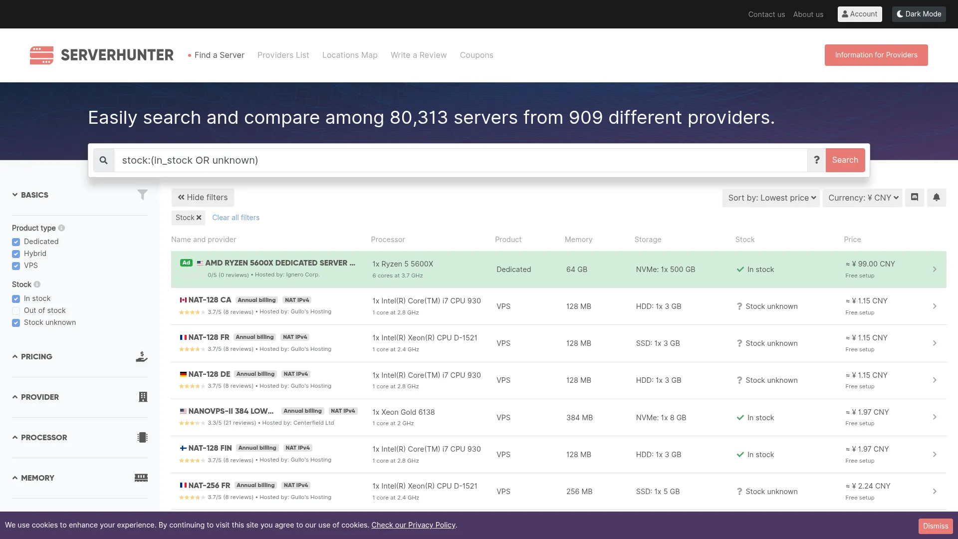
Task: Click the Processor chip icon
Action: coord(142,437)
